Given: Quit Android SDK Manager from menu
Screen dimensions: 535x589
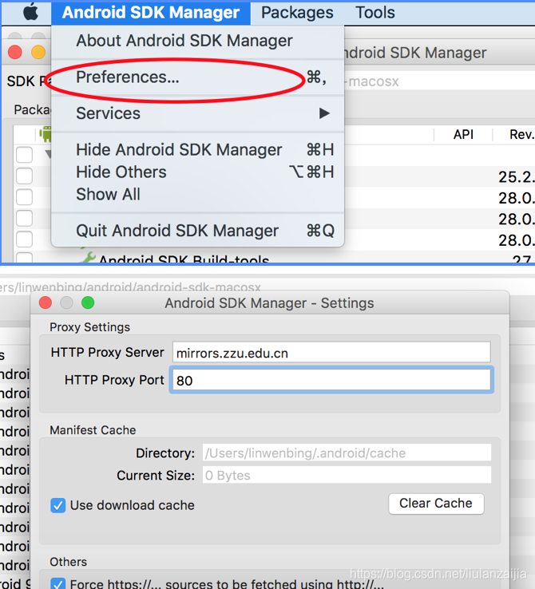Looking at the screenshot, I should point(197,231).
